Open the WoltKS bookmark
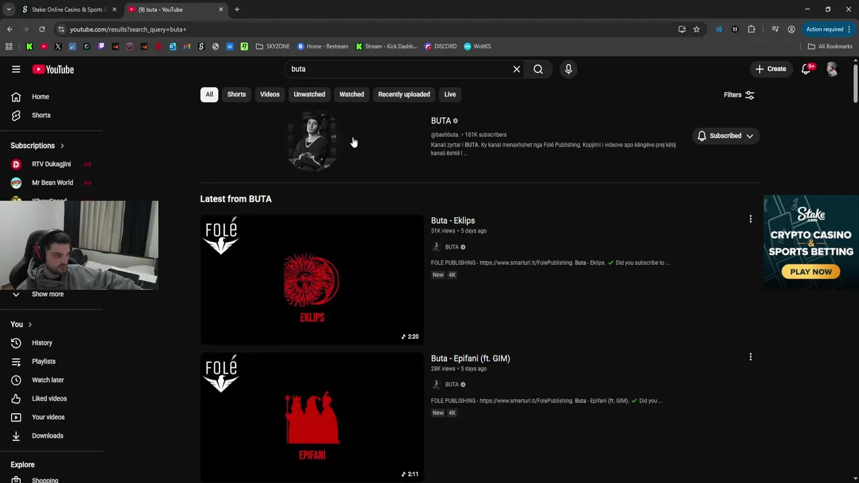859x483 pixels. point(477,46)
